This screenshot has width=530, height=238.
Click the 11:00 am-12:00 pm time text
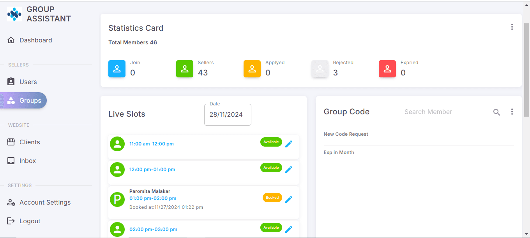[x=152, y=144]
